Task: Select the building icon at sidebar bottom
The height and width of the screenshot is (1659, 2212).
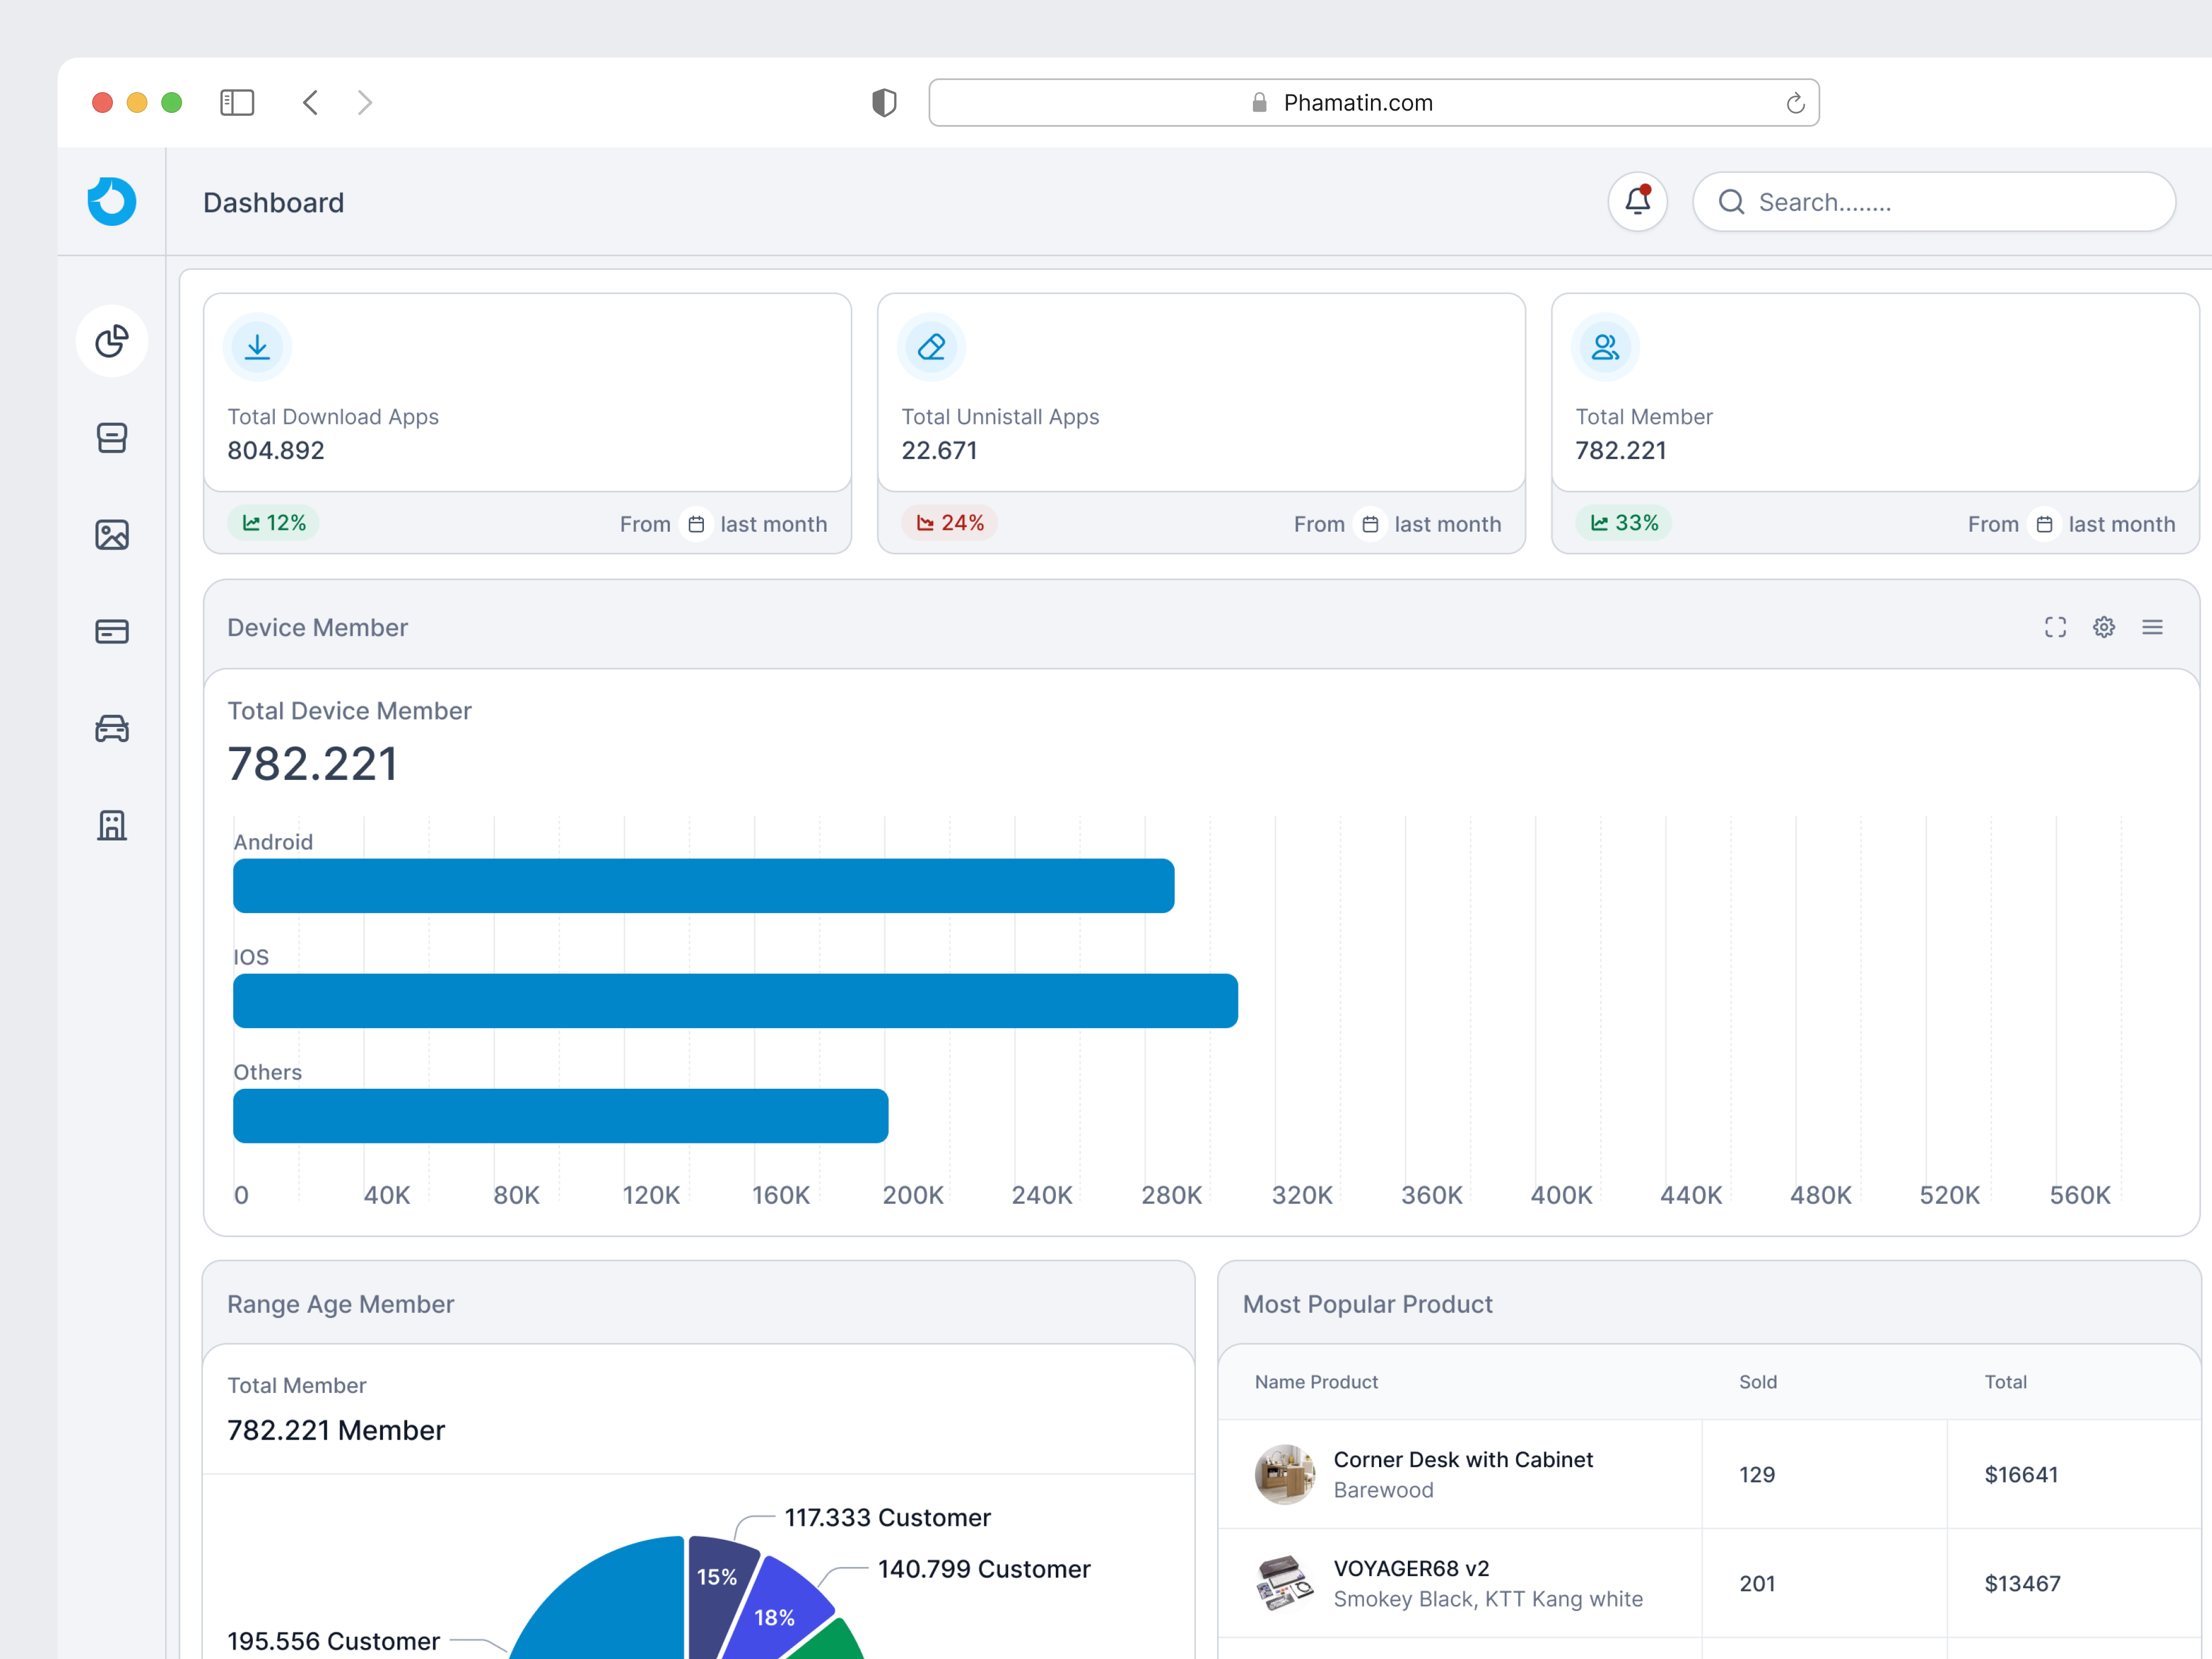Action: (x=111, y=825)
